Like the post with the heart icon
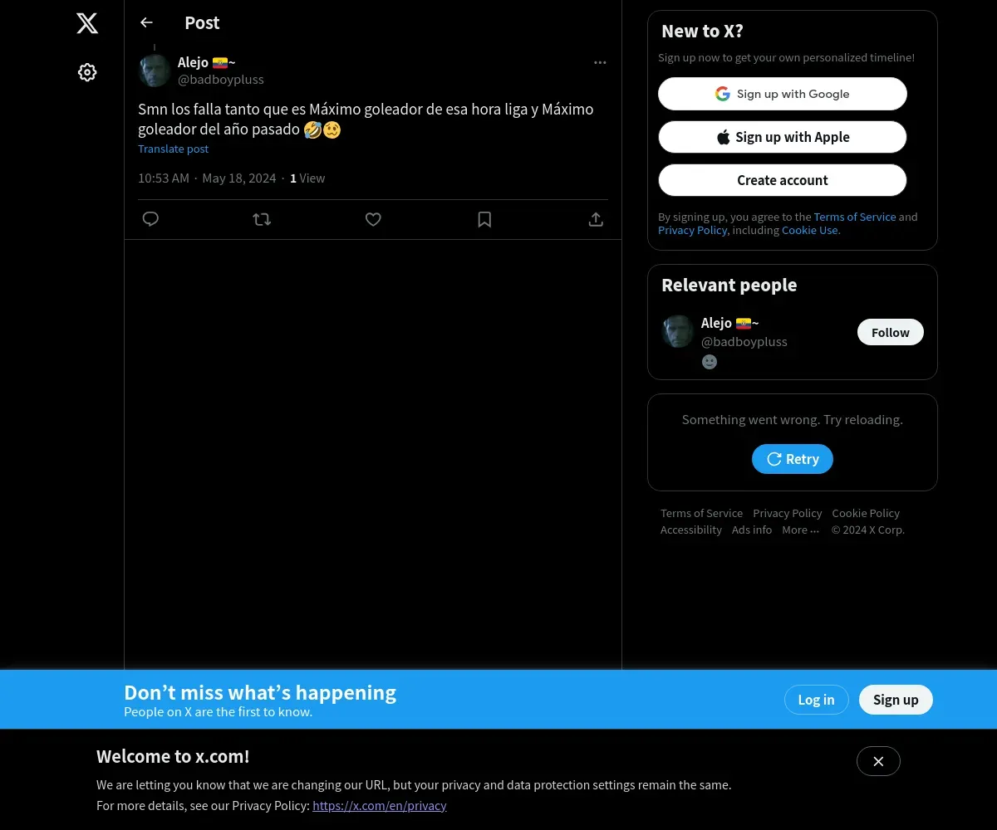The image size is (997, 830). point(373,219)
